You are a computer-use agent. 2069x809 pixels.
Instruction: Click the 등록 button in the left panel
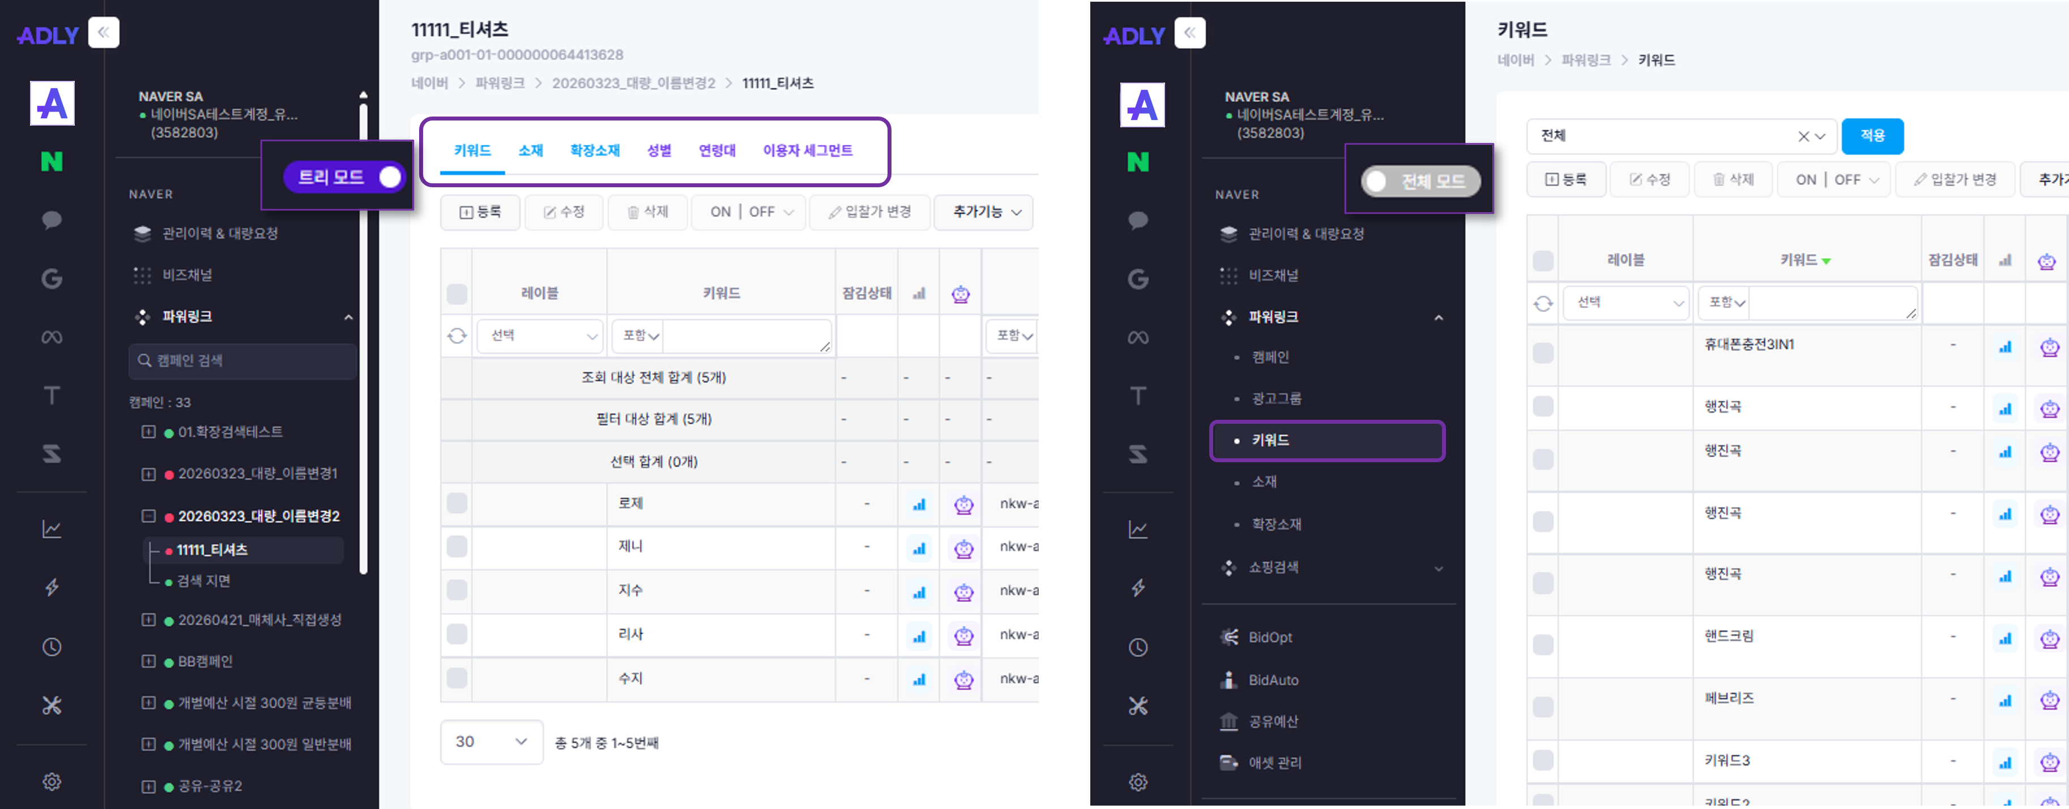click(480, 212)
